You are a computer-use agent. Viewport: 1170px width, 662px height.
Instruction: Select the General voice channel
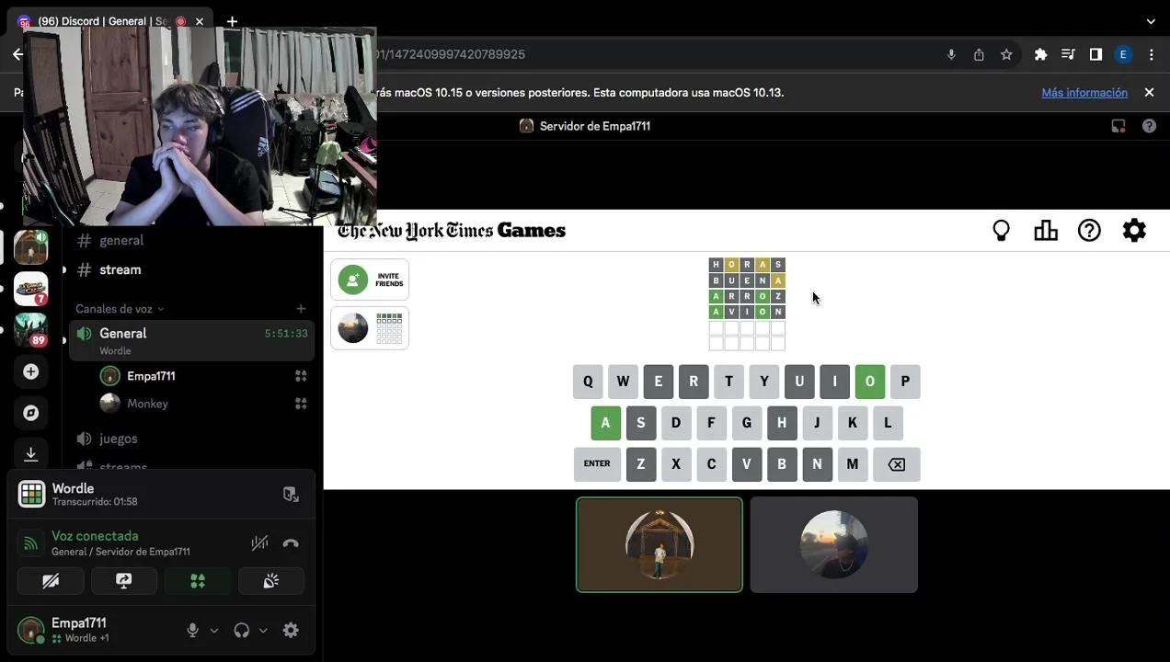click(191, 340)
